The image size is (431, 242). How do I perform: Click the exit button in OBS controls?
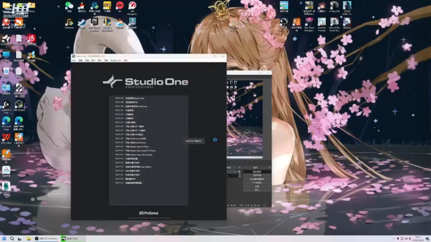[x=257, y=190]
